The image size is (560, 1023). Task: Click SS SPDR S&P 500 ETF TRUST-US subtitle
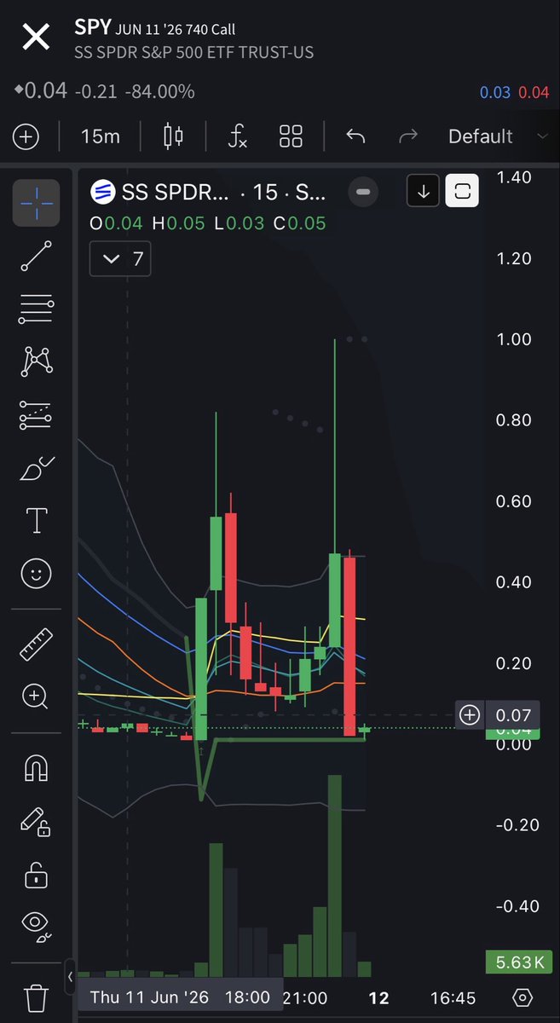tap(194, 53)
